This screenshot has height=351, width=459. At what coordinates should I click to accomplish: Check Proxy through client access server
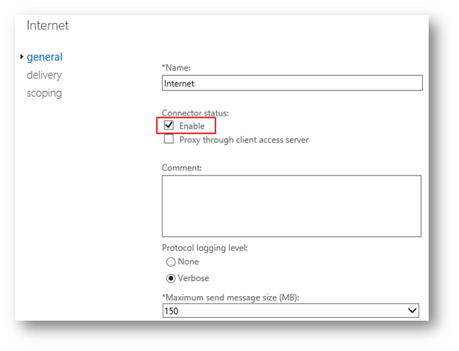[169, 139]
